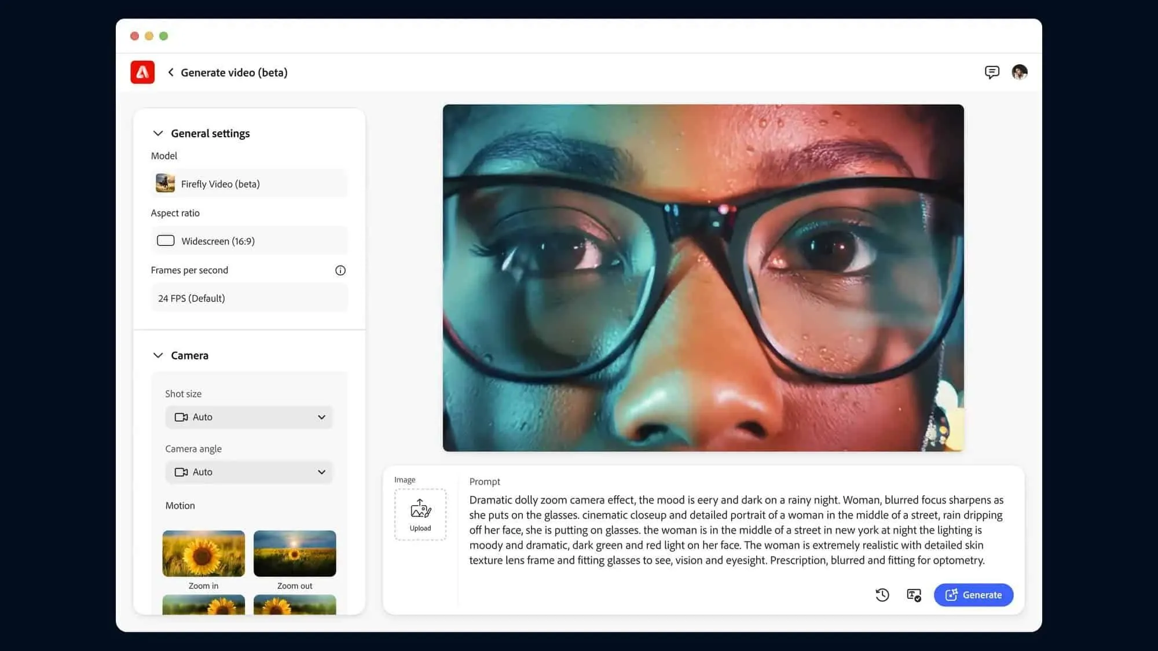Image resolution: width=1158 pixels, height=651 pixels.
Task: Click the user profile avatar
Action: [1020, 71]
